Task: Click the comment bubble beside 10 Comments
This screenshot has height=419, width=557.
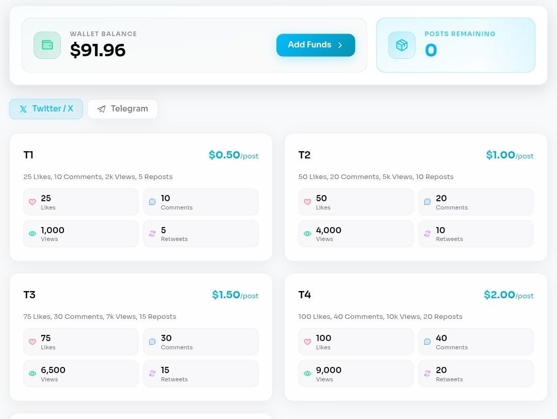Action: (x=152, y=202)
